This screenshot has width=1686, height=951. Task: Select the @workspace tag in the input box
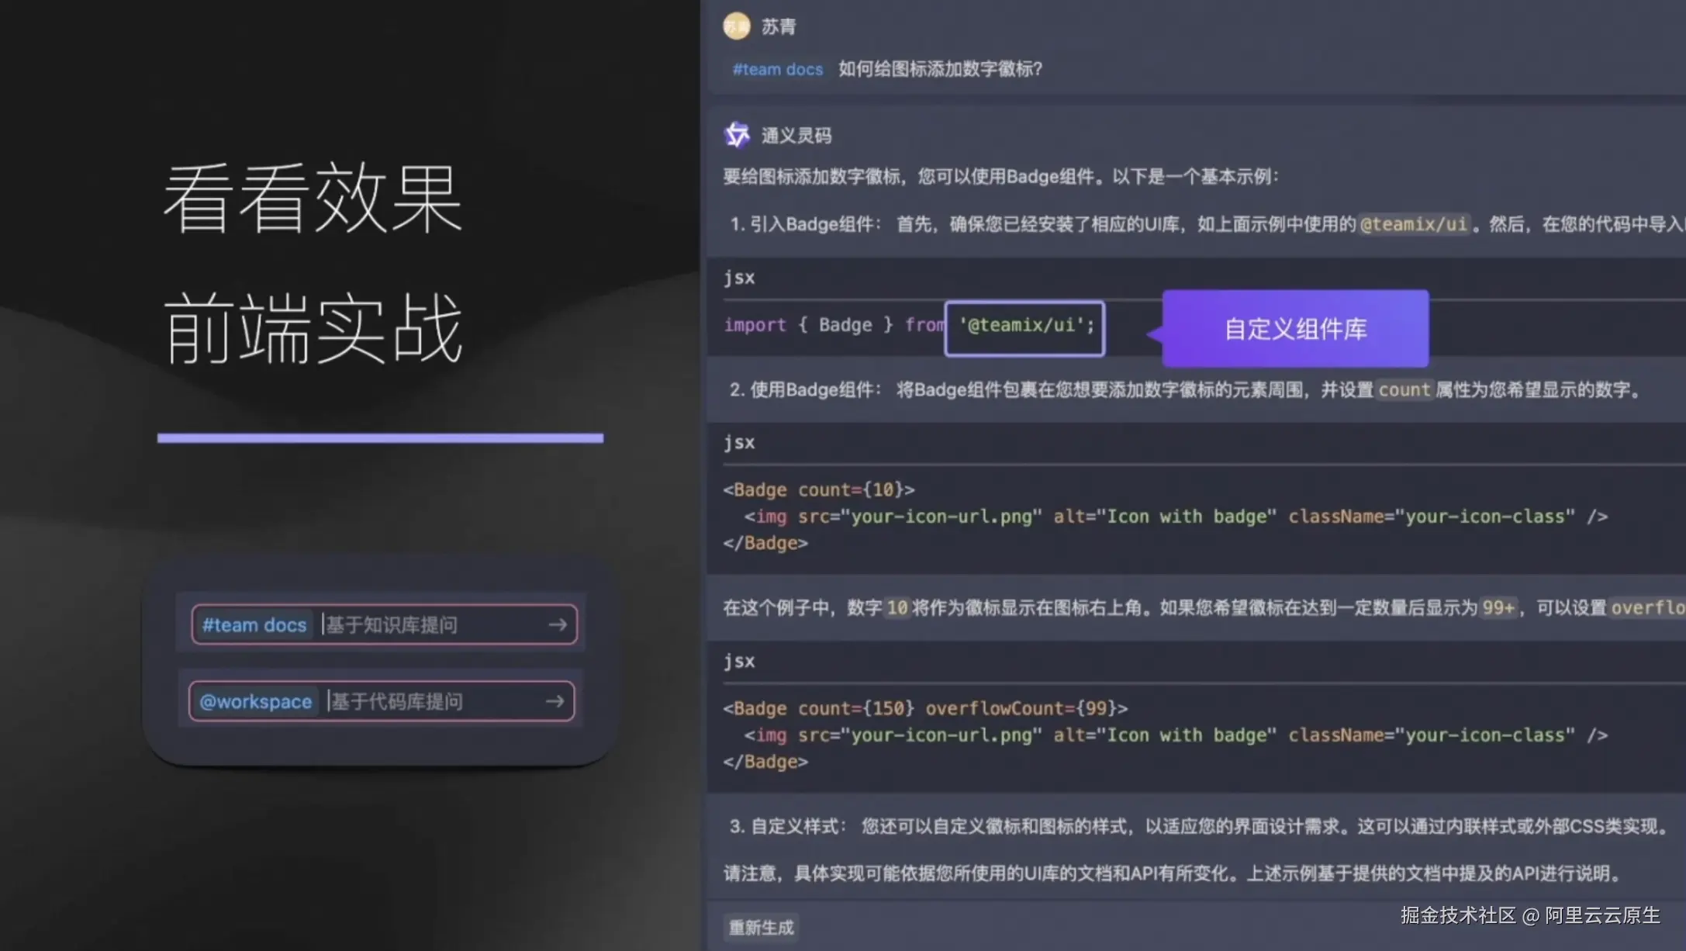(255, 701)
